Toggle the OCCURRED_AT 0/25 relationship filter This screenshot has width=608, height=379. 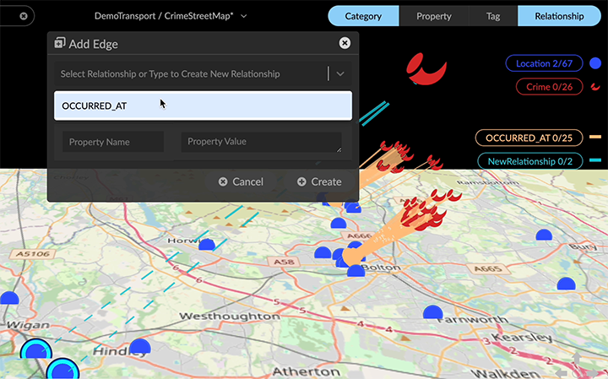pyautogui.click(x=529, y=138)
